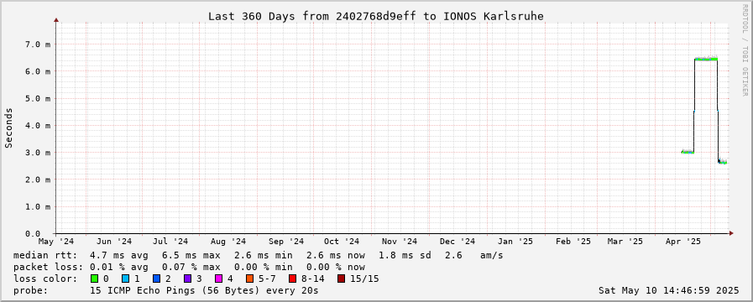Click the median rtt statistics line

258,255
